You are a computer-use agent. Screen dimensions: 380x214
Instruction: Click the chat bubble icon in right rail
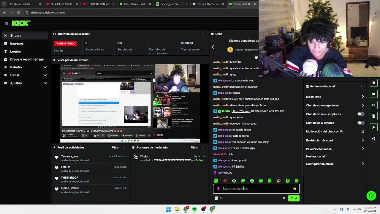pyautogui.click(x=374, y=94)
